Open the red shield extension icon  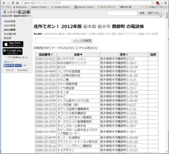[x=158, y=3]
